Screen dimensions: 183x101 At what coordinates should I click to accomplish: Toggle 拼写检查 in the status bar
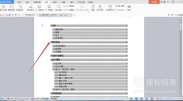(44, 99)
